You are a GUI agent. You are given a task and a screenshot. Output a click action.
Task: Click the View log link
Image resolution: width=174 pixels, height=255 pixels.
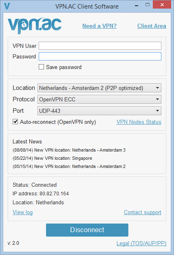tap(22, 212)
